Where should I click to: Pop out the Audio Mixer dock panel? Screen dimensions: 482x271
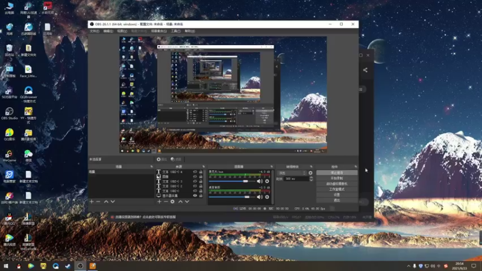tap(272, 167)
